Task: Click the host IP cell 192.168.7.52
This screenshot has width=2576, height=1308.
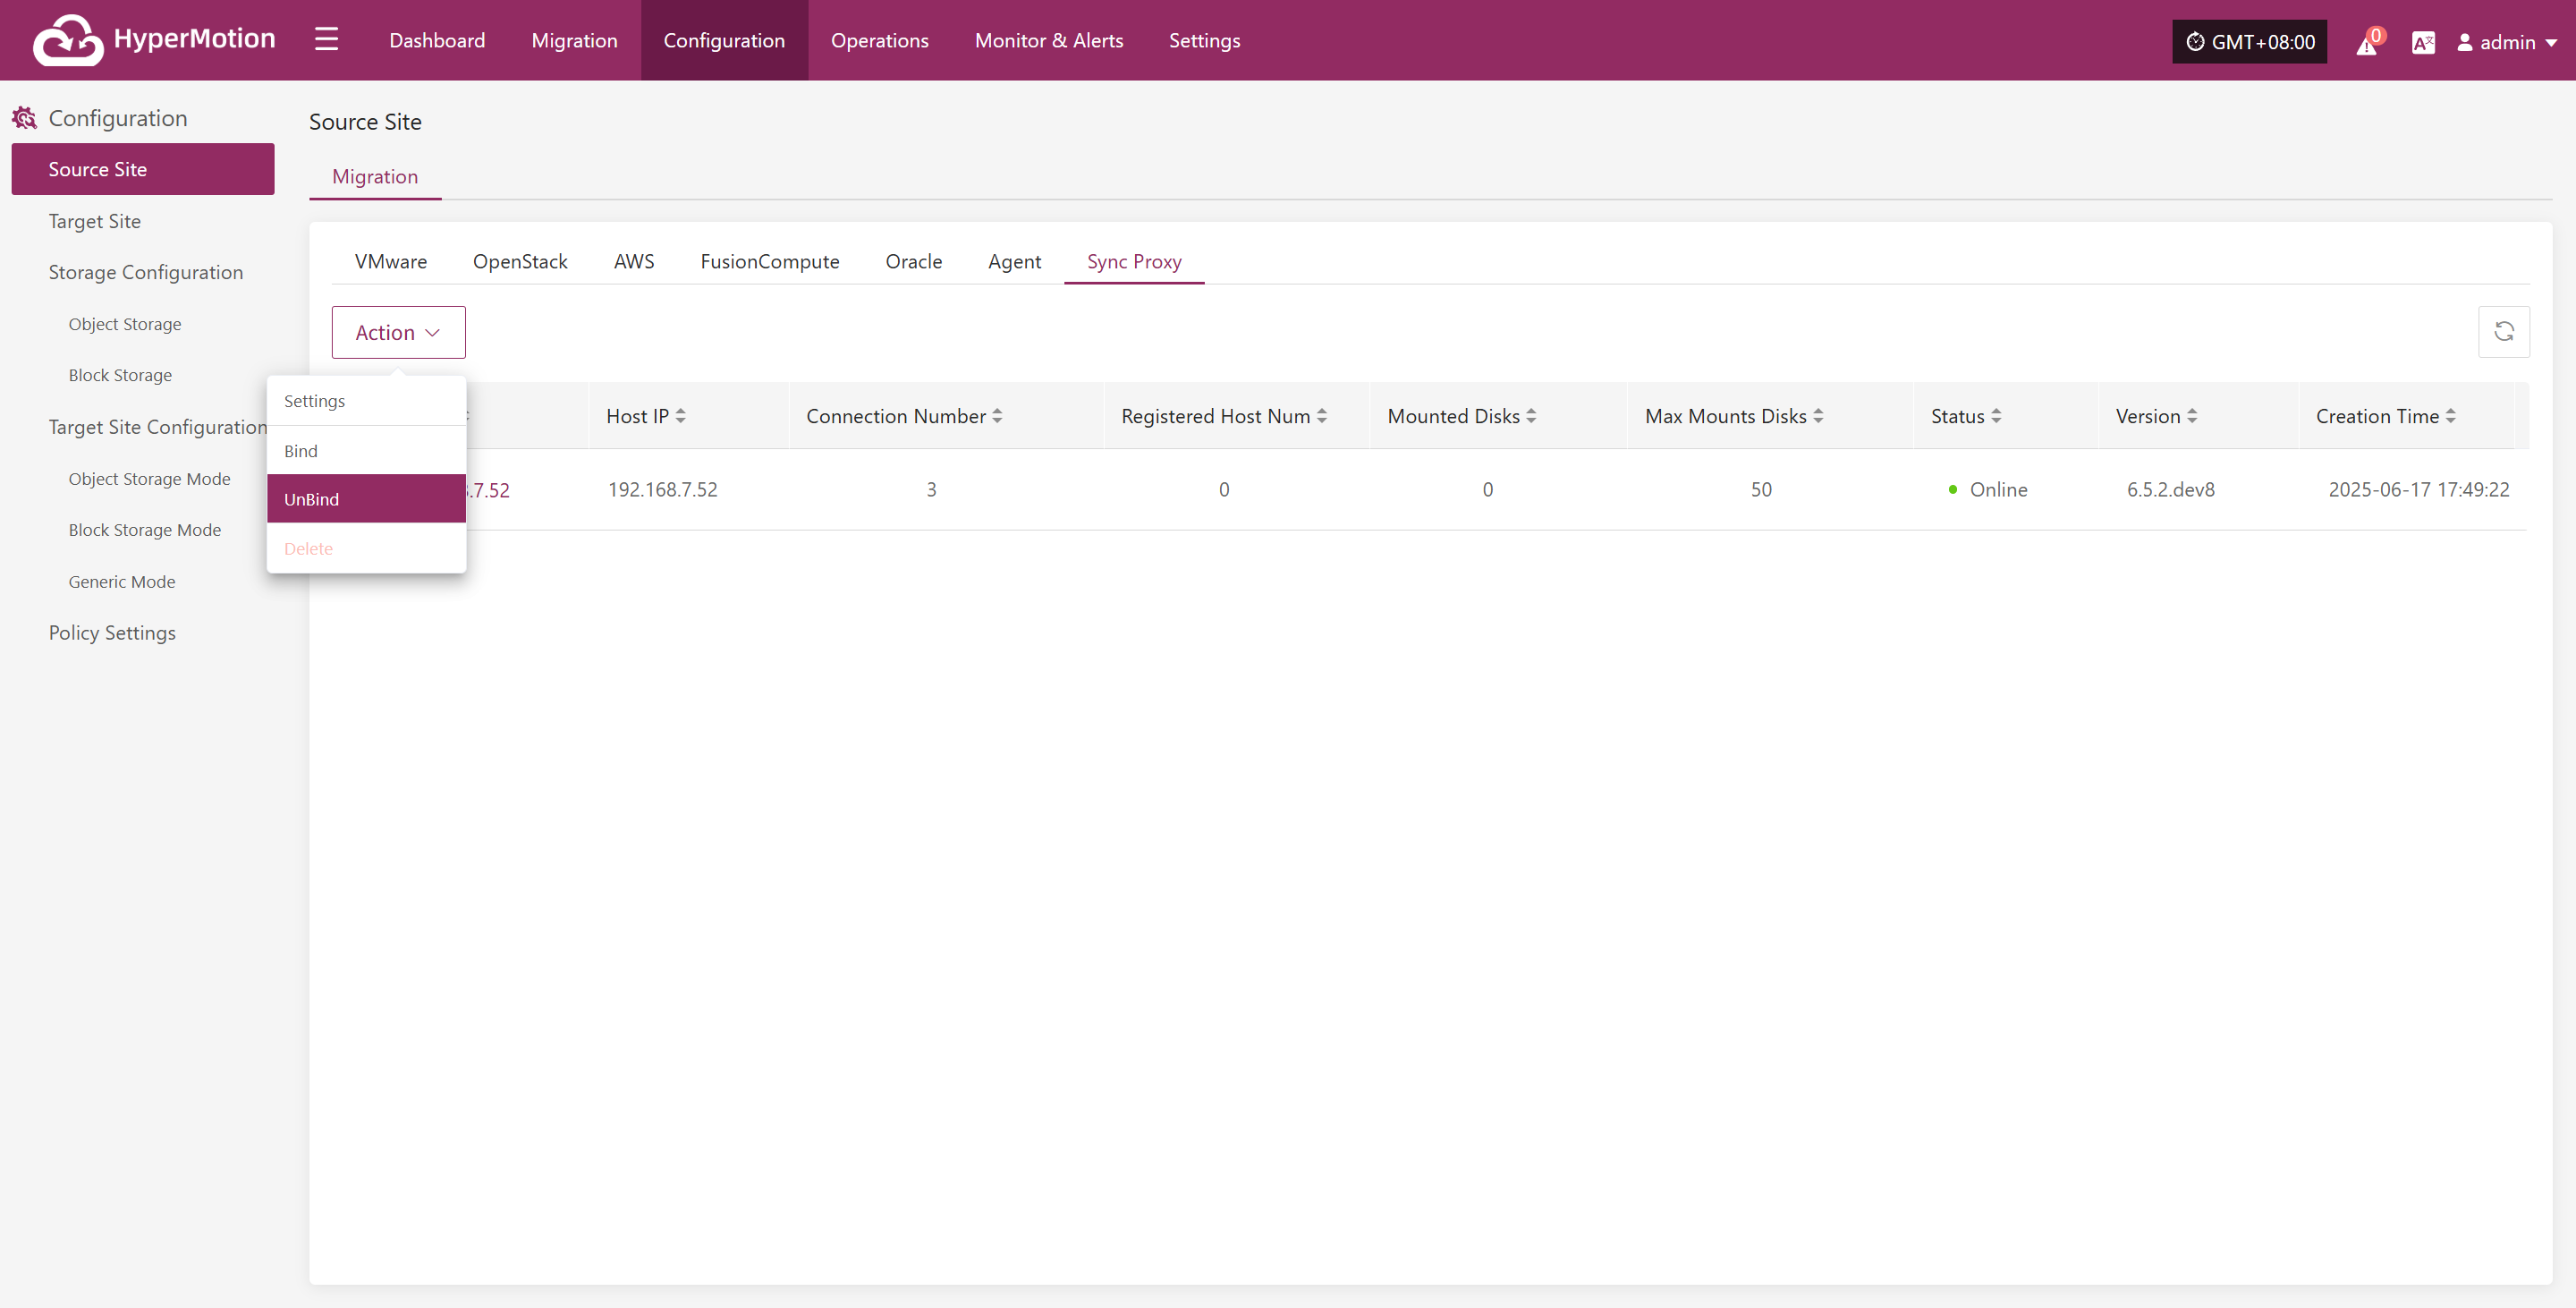Action: pos(663,490)
